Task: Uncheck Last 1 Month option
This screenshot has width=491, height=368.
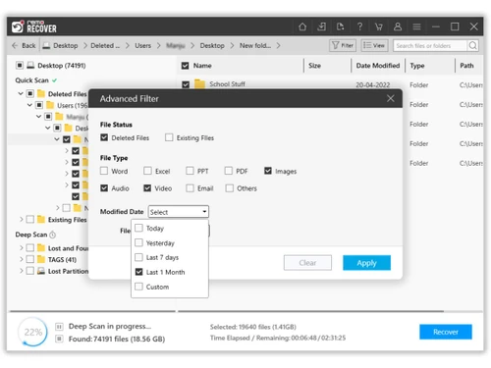Action: pyautogui.click(x=138, y=272)
